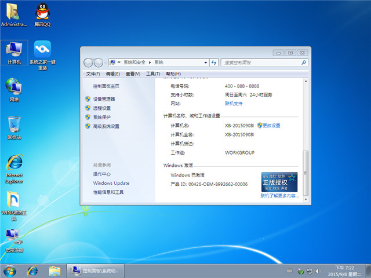Open the 工具(T) menu
The height and width of the screenshot is (278, 371).
pyautogui.click(x=153, y=74)
